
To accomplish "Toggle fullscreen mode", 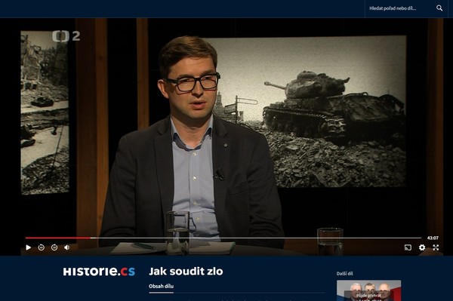I will [436, 247].
